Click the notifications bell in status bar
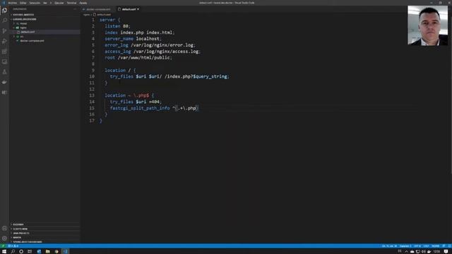The height and width of the screenshot is (254, 452). (x=449, y=246)
